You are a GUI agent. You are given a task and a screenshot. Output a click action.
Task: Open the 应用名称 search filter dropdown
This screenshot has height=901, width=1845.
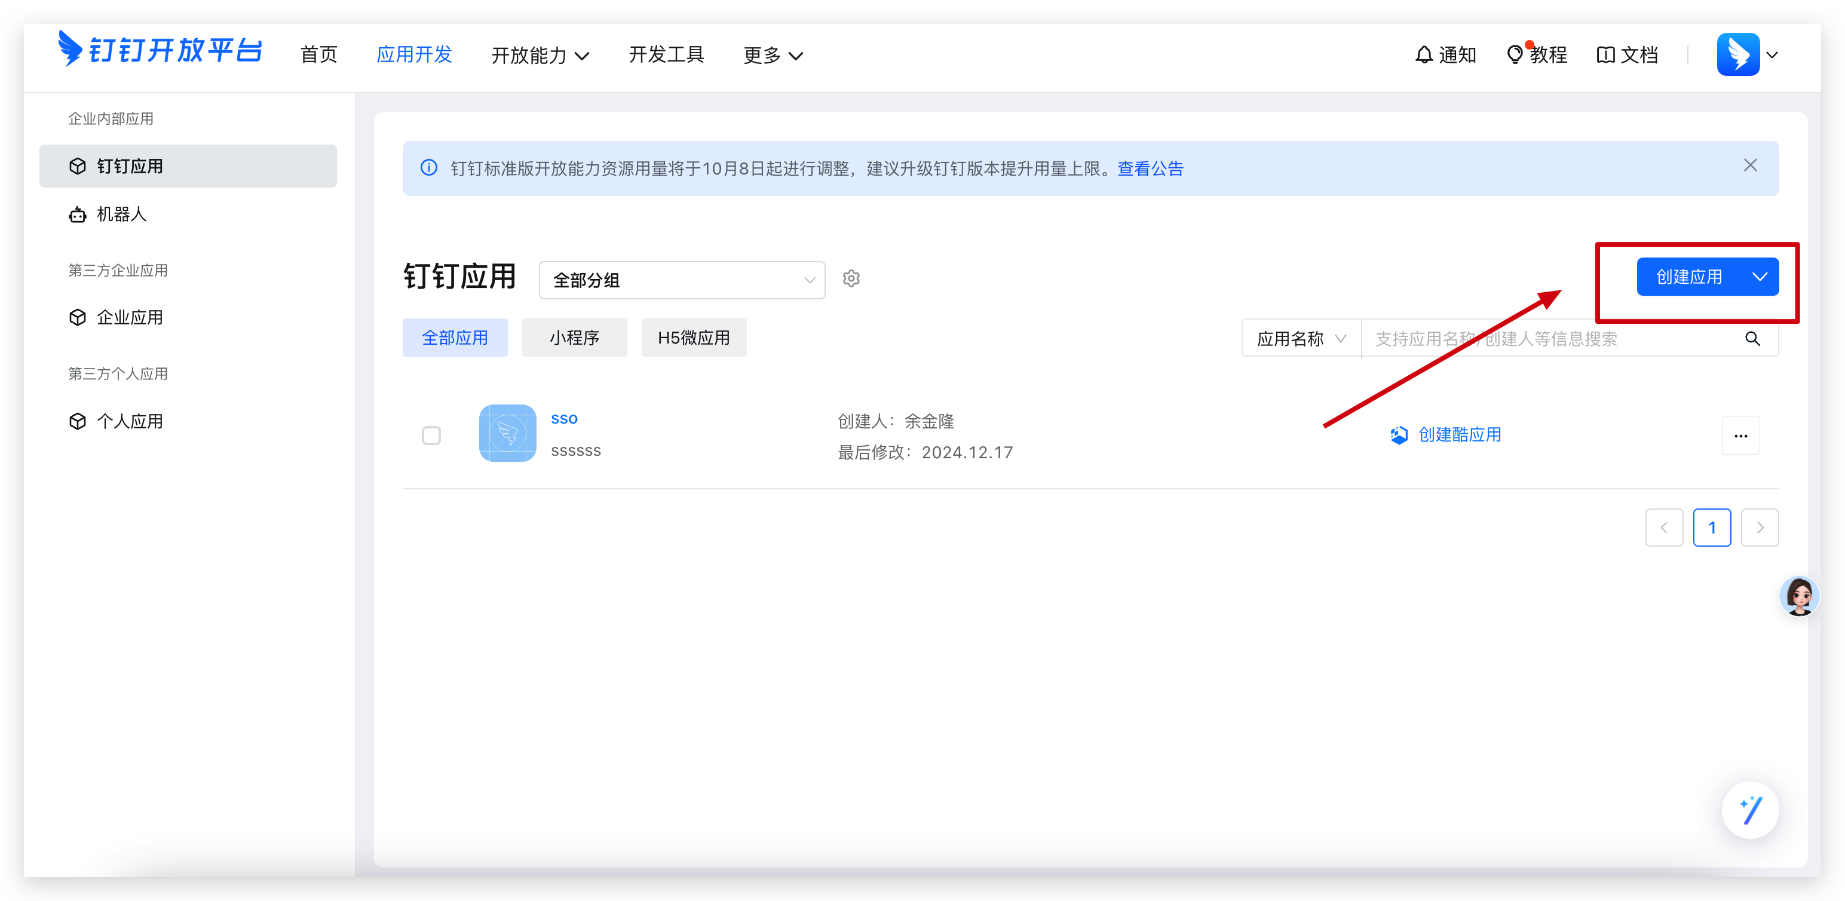[x=1301, y=339]
